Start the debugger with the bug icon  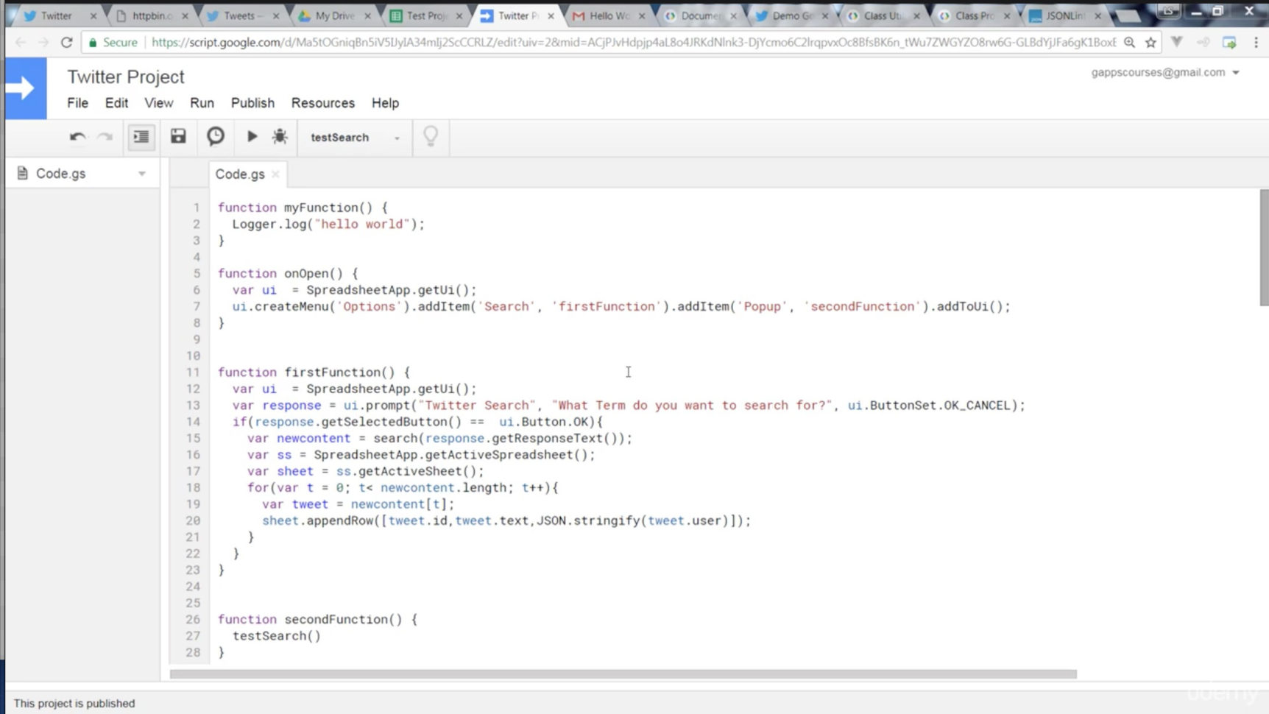pos(280,137)
